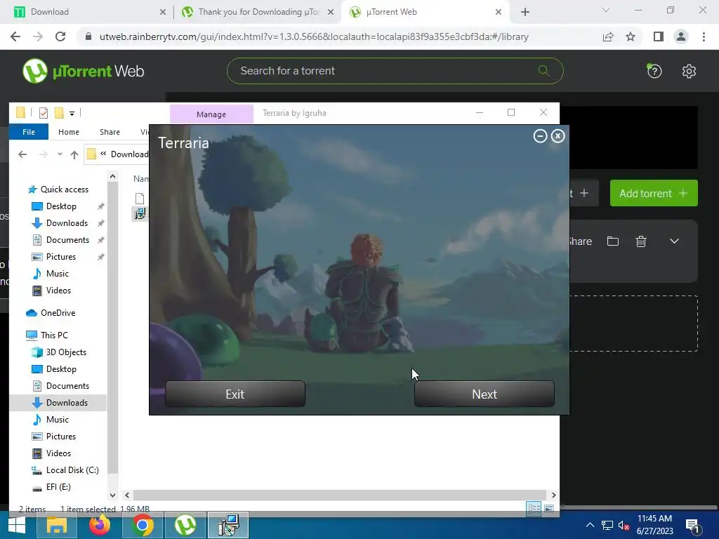Click the share page icon in the address bar
Viewport: 719px width, 539px height.
(x=608, y=36)
